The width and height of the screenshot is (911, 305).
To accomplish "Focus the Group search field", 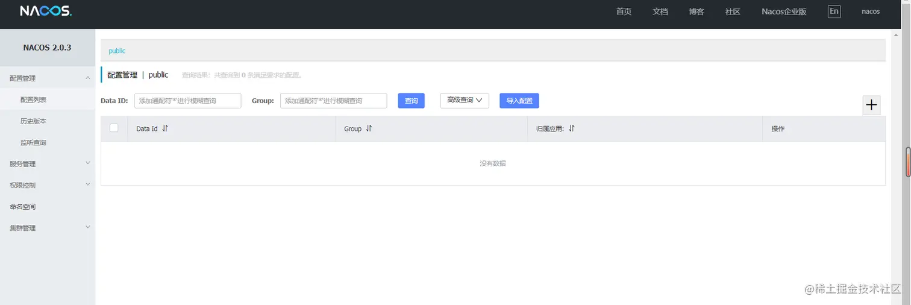I will [334, 101].
